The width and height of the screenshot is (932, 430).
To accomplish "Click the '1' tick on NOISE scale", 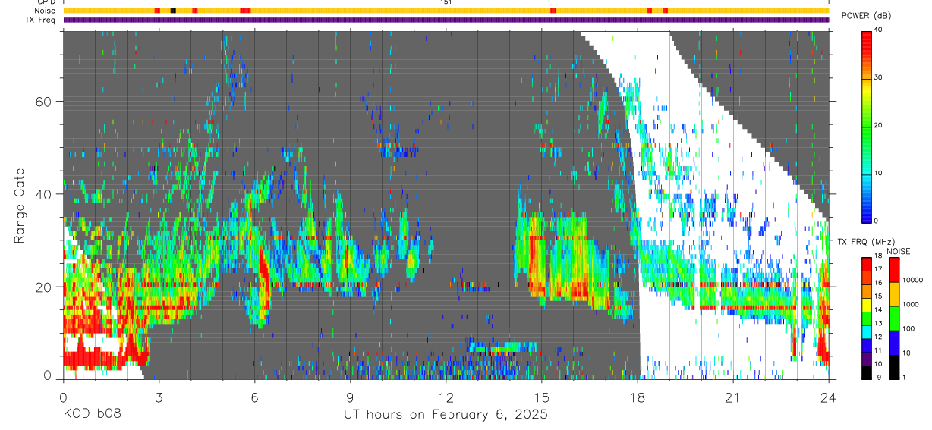I will click(905, 377).
